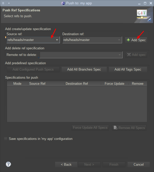Close the Push to: my app dialog

[x=151, y=3]
